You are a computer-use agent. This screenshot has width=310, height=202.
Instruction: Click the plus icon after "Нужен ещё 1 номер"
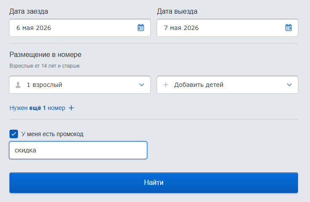point(71,108)
